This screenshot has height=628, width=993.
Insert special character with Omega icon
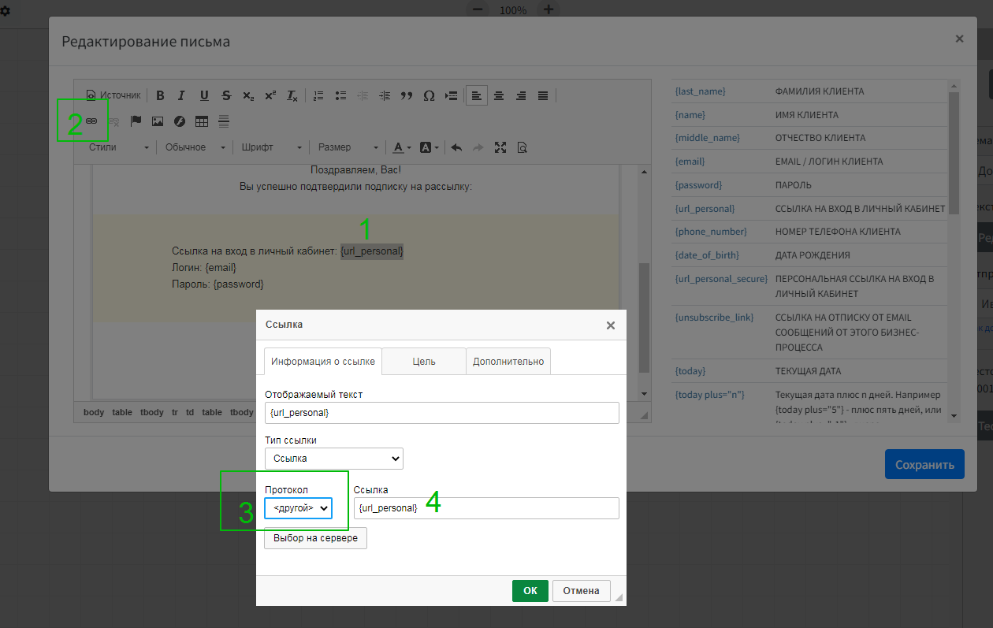coord(429,95)
